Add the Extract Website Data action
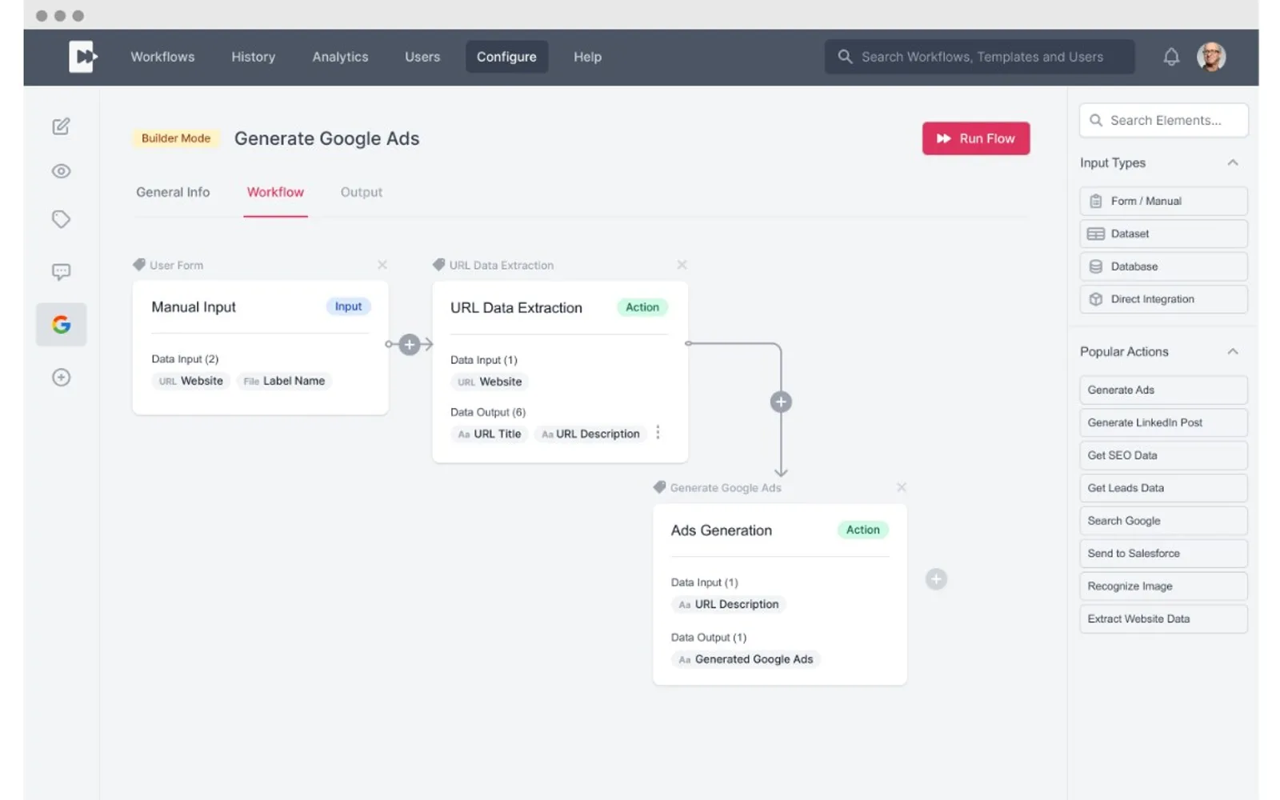Screen dimensions: 1280x800 1164,619
